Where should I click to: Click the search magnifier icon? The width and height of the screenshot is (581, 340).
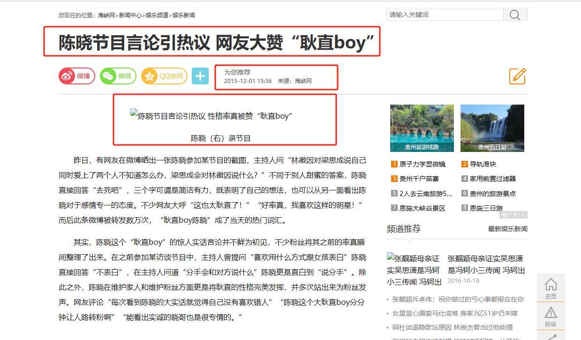pyautogui.click(x=515, y=15)
